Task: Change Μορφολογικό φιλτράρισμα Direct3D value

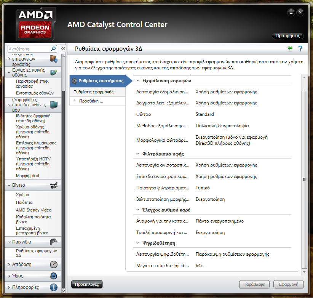Action: [x=232, y=140]
